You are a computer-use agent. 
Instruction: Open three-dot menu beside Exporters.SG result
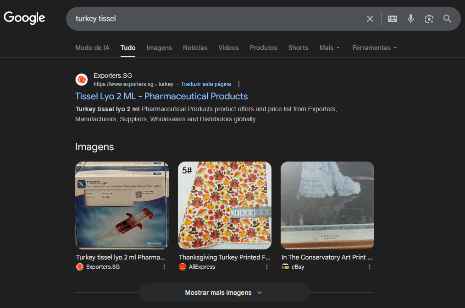click(x=239, y=84)
